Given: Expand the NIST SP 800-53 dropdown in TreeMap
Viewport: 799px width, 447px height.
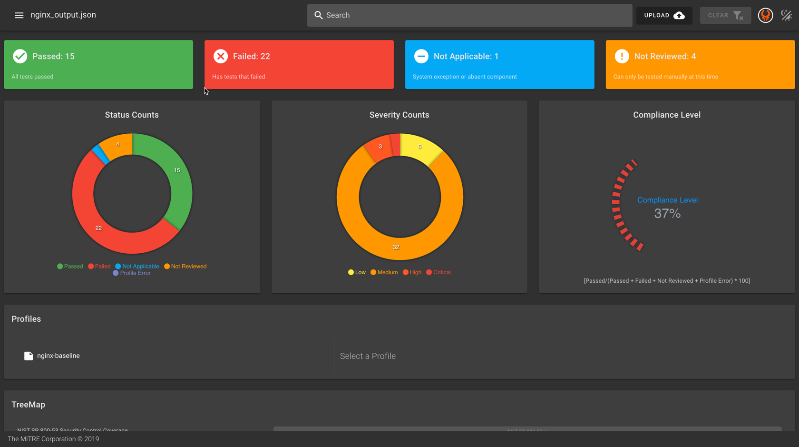Looking at the screenshot, I should [x=528, y=431].
